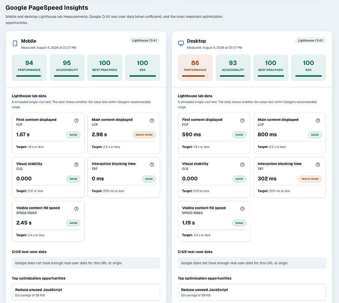Click Desktop CrUX not enough data notice
Viewport: 339px width, 303px height.
pos(252,263)
